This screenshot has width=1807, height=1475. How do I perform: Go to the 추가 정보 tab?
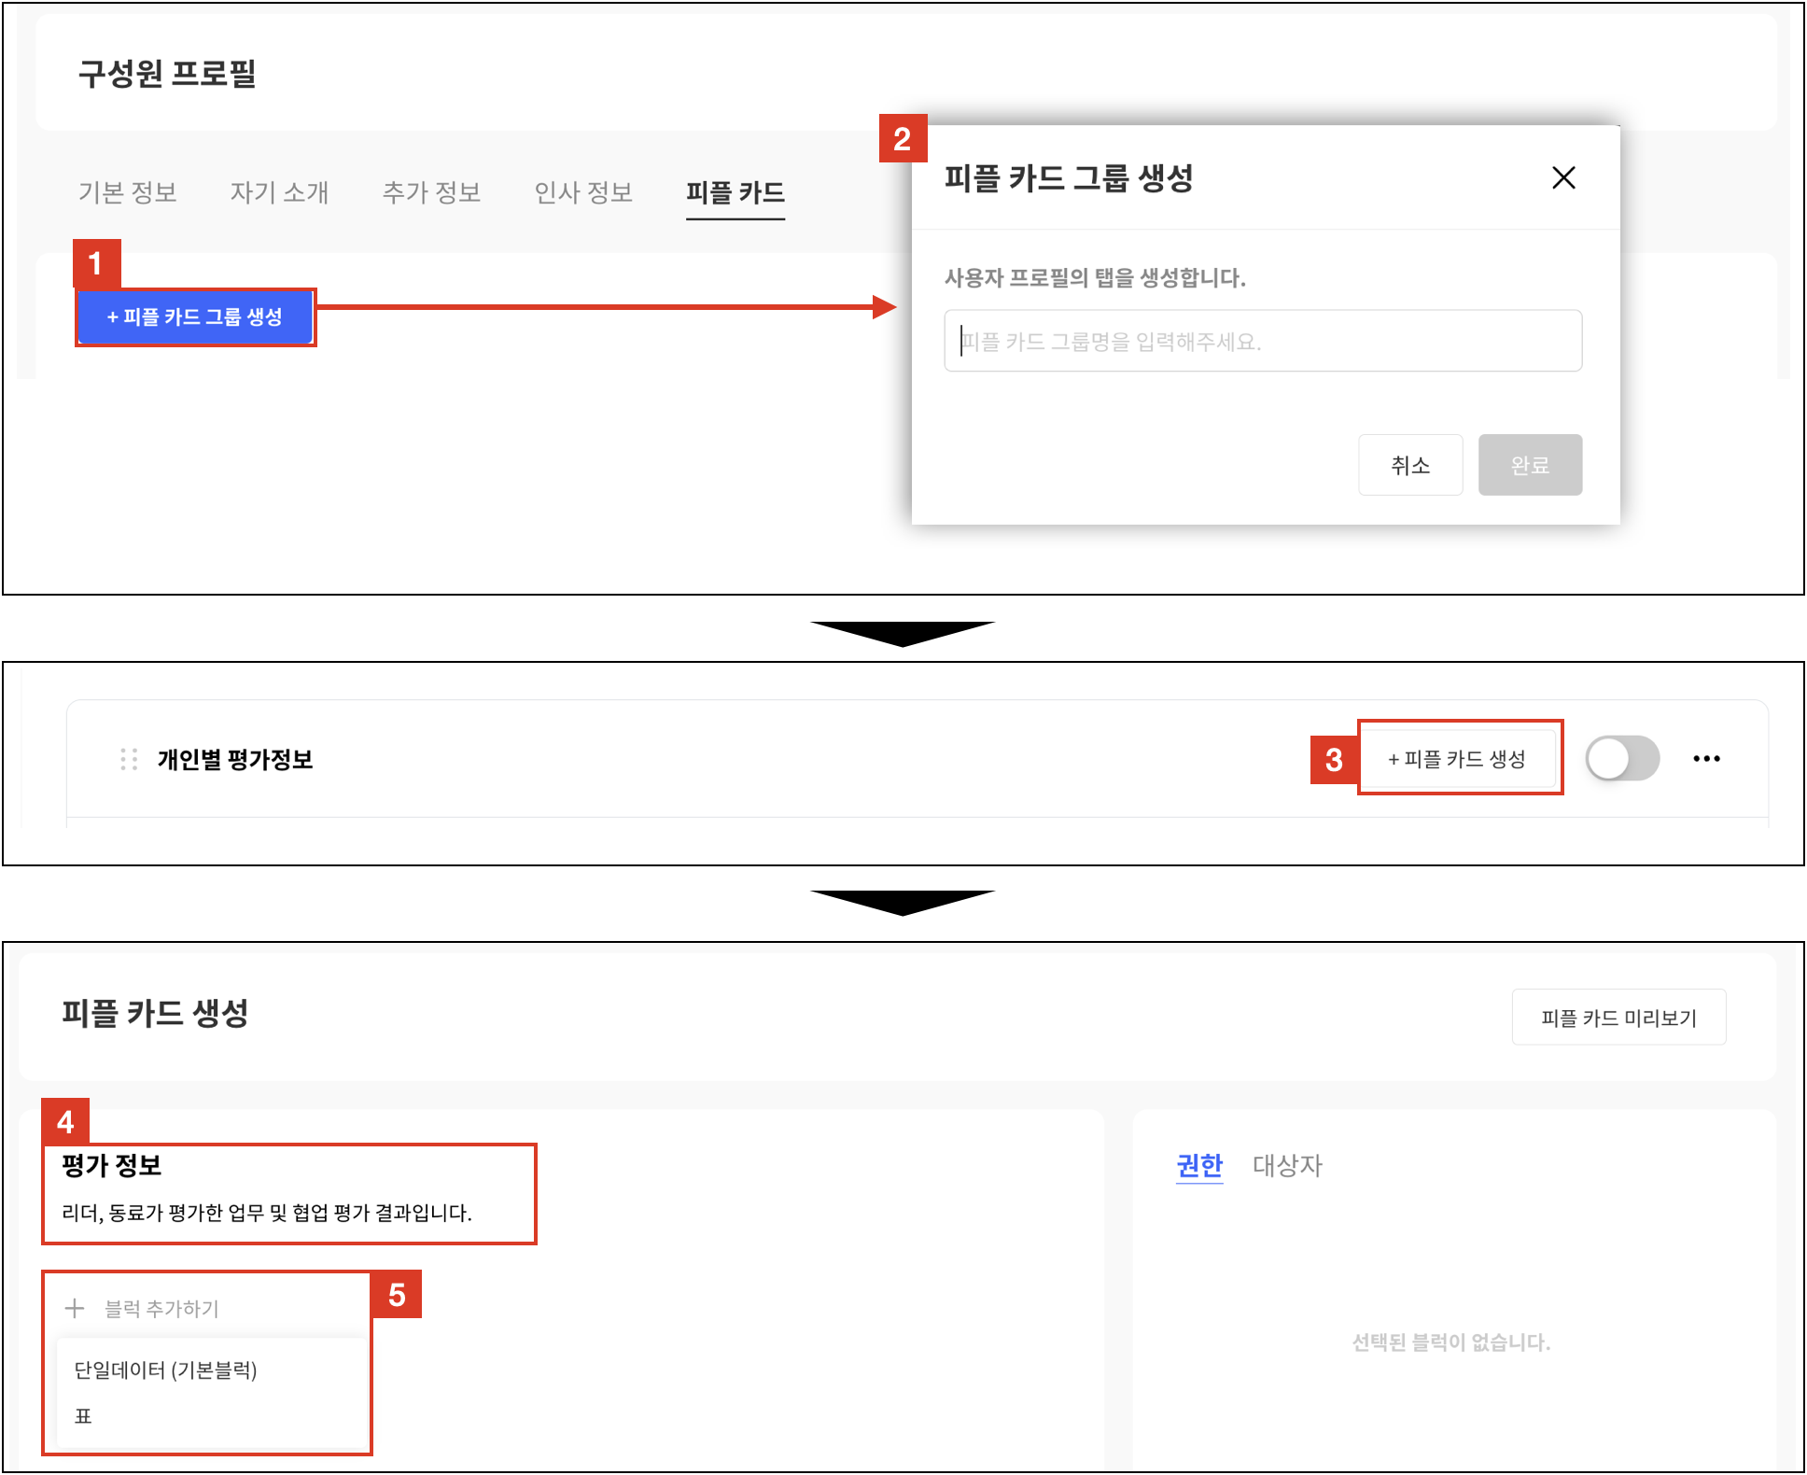pyautogui.click(x=431, y=192)
